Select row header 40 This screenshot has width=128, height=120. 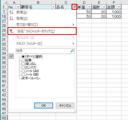tap(4, 81)
